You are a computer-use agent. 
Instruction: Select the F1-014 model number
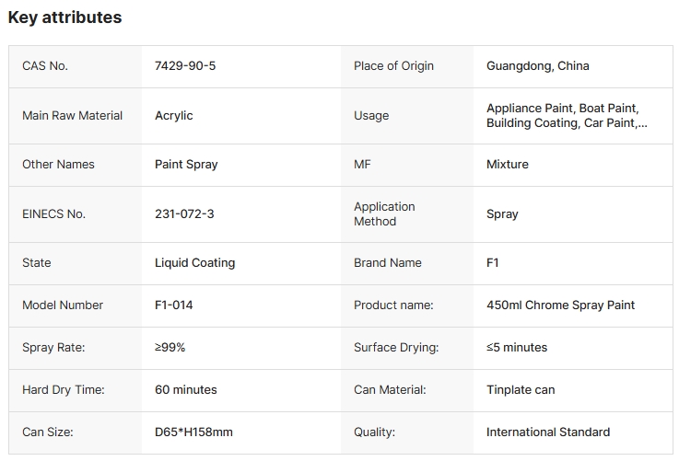174,305
